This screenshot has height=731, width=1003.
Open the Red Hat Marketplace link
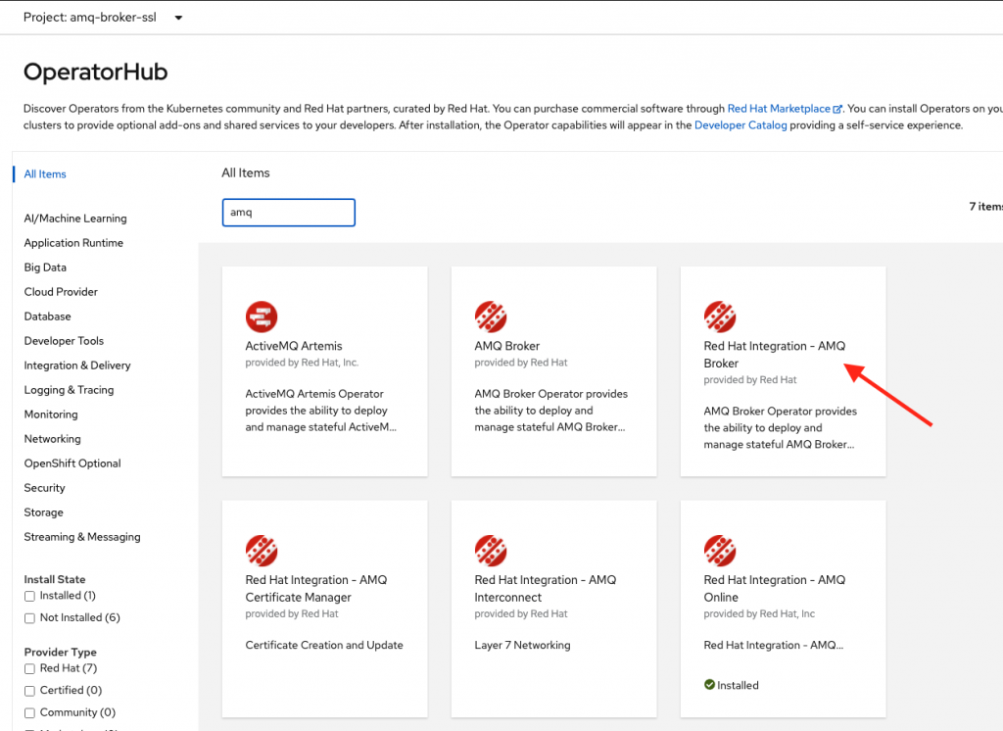[x=779, y=109]
